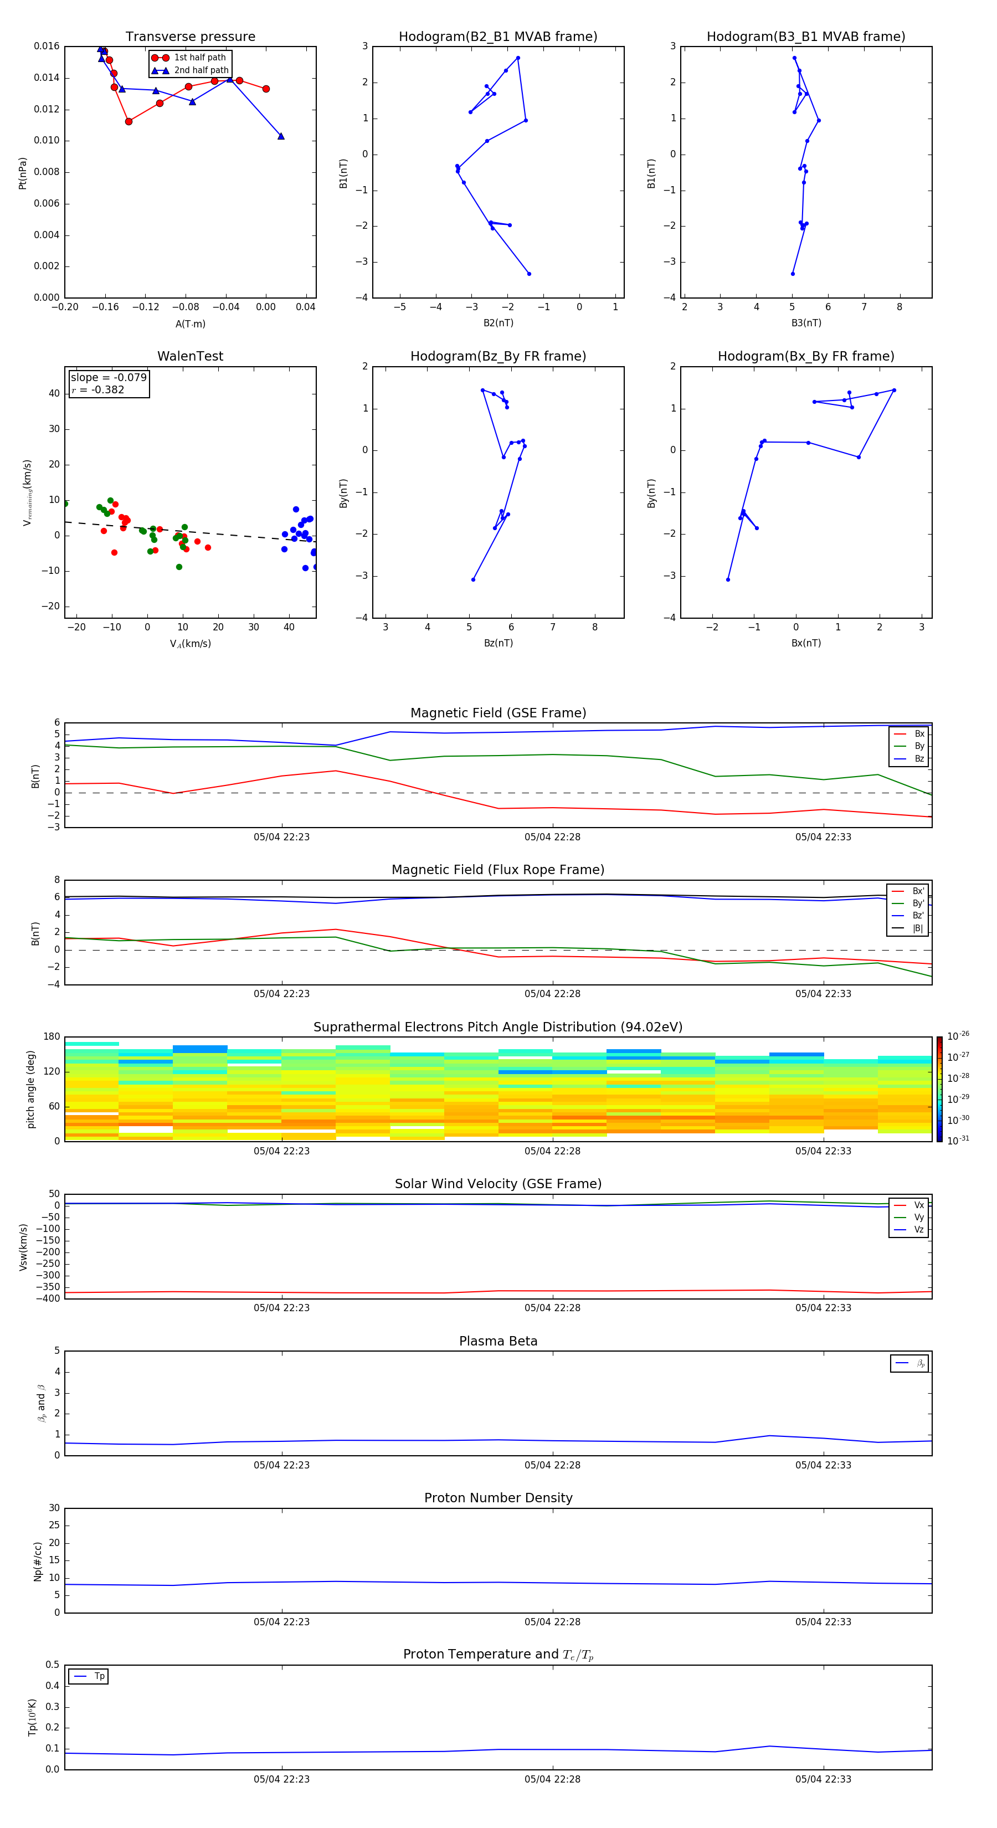Select the Bz entry in GSE field legend

point(909,758)
